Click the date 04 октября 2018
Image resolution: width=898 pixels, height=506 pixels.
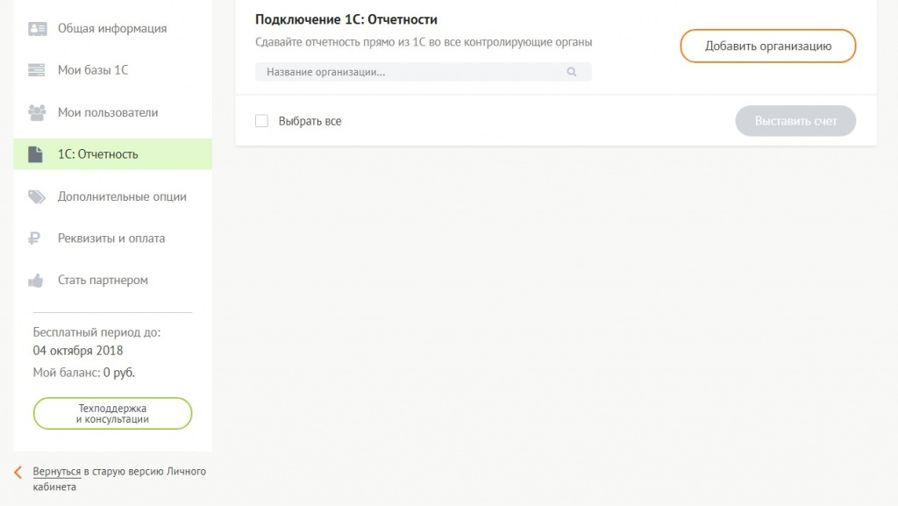[x=78, y=351]
